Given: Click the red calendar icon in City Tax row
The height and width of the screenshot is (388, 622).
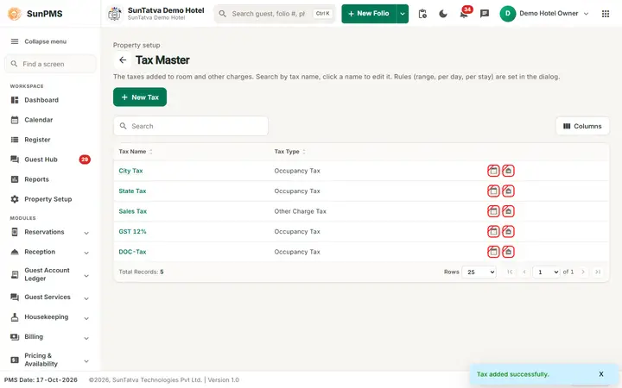Looking at the screenshot, I should tap(493, 171).
